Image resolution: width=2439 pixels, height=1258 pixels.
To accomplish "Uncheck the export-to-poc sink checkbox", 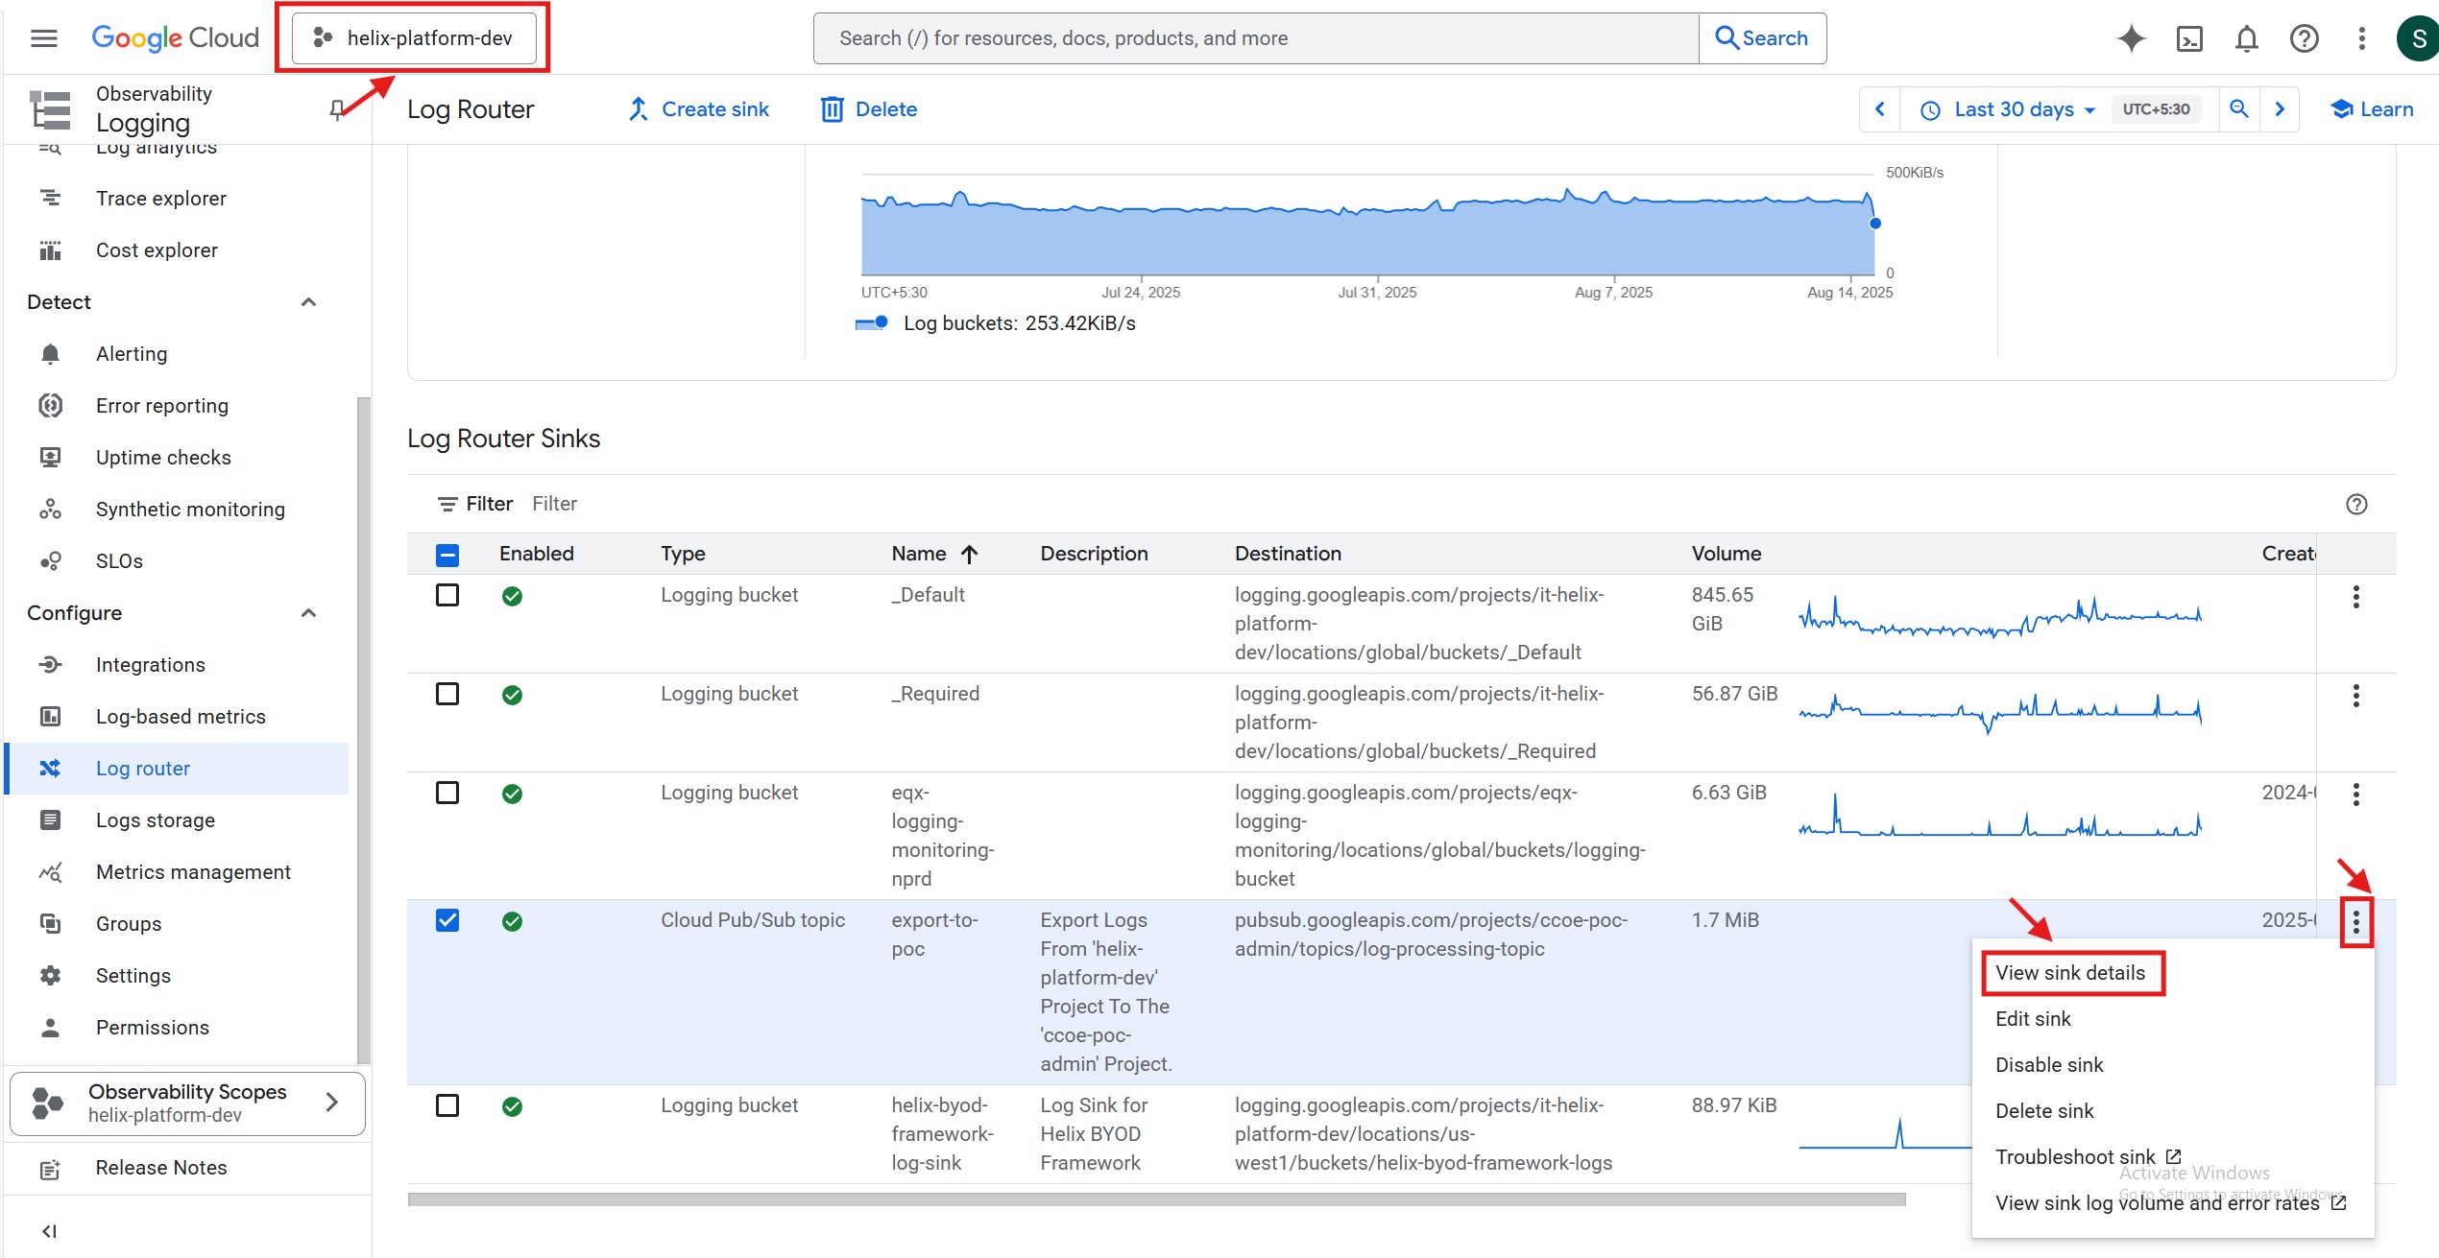I will point(447,920).
